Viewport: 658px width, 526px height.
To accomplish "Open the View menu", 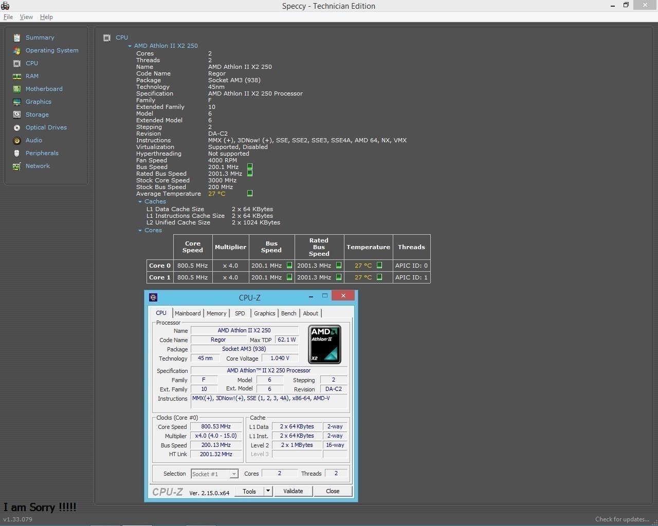I will (x=26, y=17).
